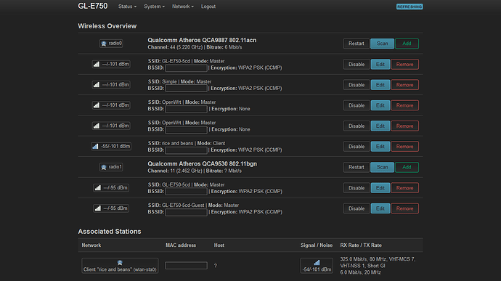This screenshot has width=501, height=281.
Task: Click the Network column header
Action: click(91, 245)
